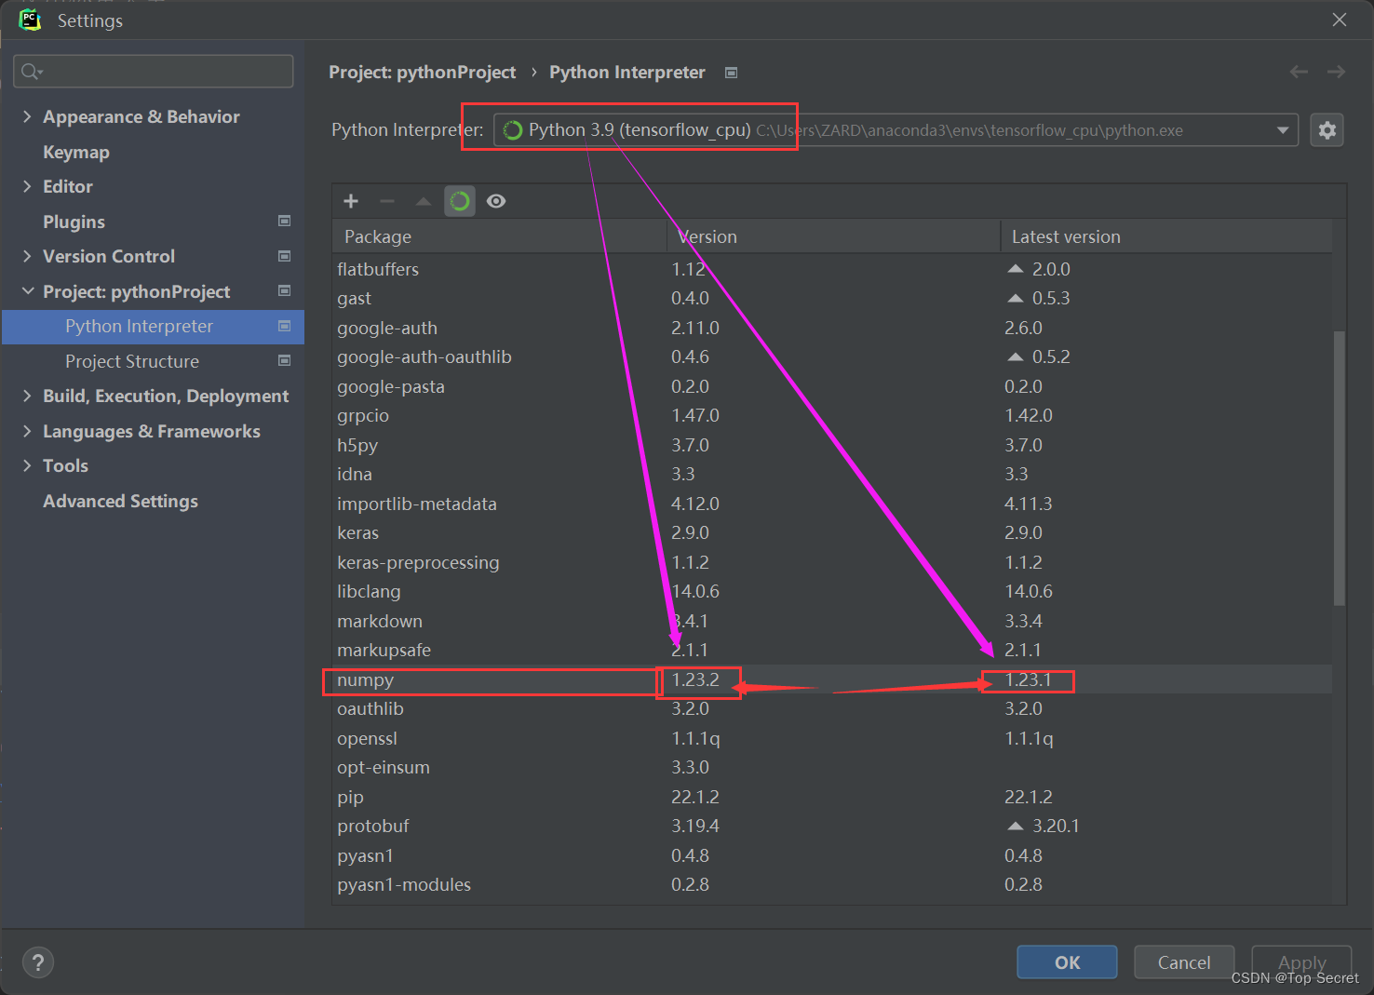Click the upgrade arrow beside google-auth-oauthlib 0.5.2

point(1016,356)
